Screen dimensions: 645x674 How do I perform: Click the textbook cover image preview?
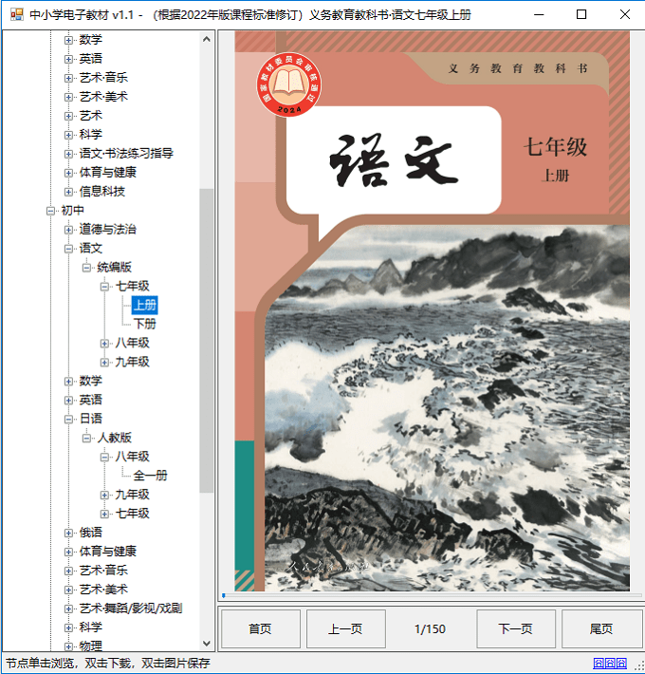click(x=432, y=311)
